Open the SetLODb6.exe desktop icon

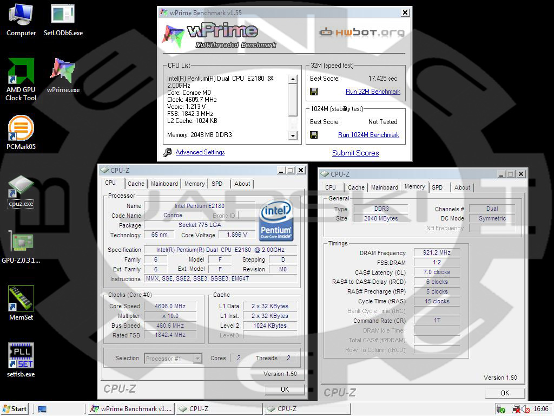(63, 20)
